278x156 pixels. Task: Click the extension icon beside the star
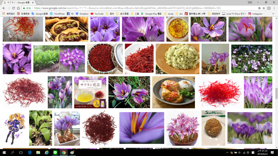tap(269, 8)
